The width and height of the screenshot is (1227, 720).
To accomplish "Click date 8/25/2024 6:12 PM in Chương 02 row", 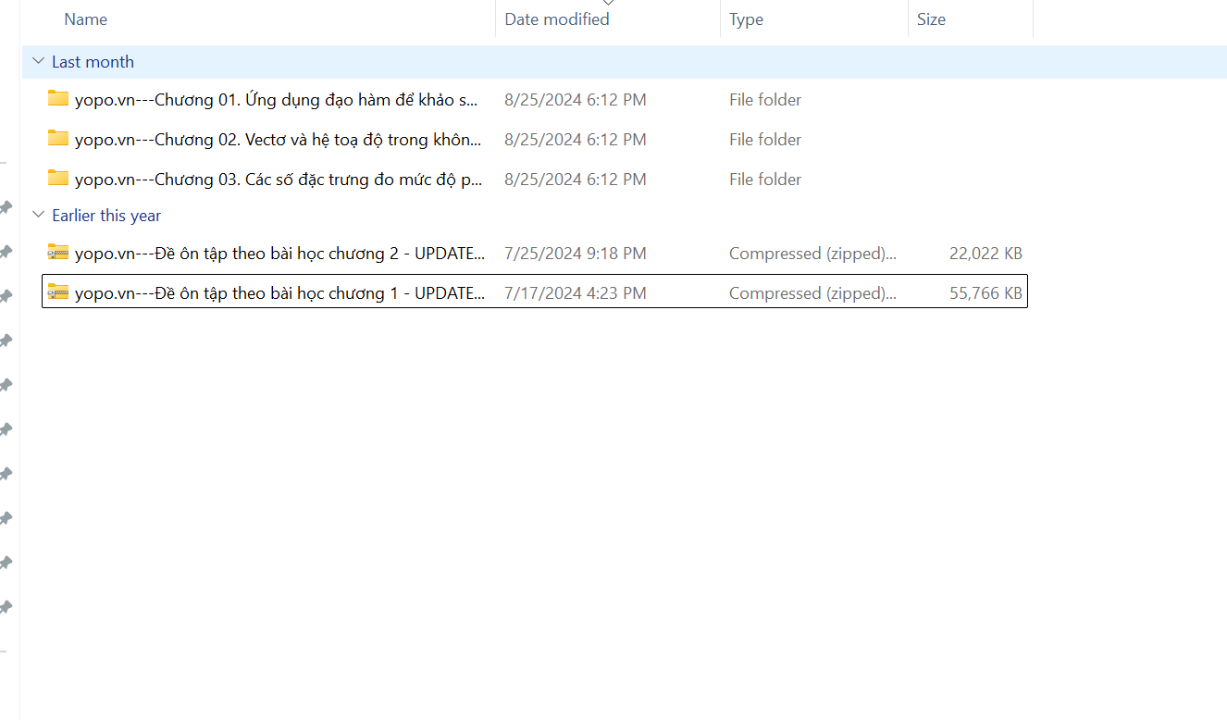I will tap(575, 140).
